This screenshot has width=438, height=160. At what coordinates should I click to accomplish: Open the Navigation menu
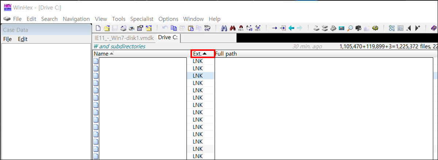click(x=76, y=19)
